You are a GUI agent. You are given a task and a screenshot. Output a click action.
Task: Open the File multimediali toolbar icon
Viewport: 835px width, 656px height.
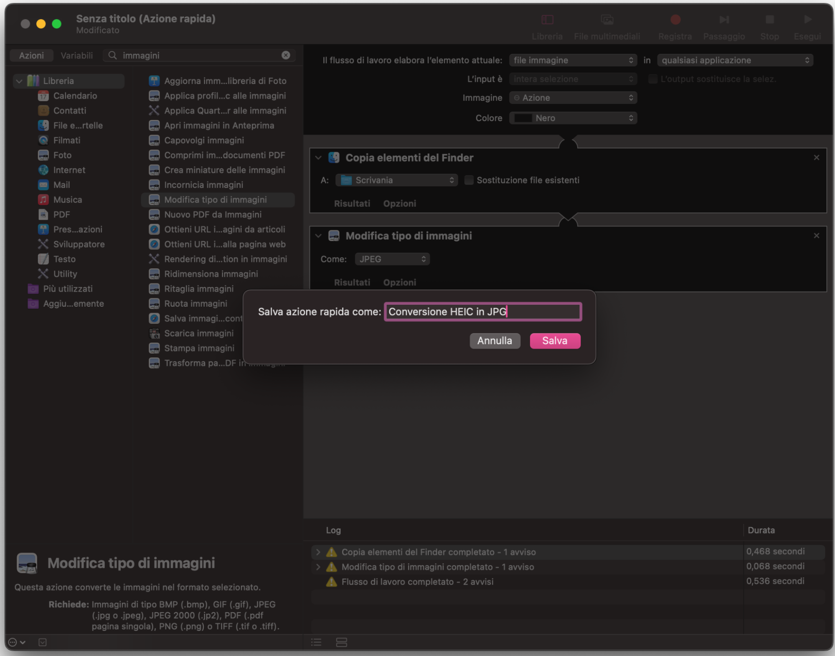(607, 20)
